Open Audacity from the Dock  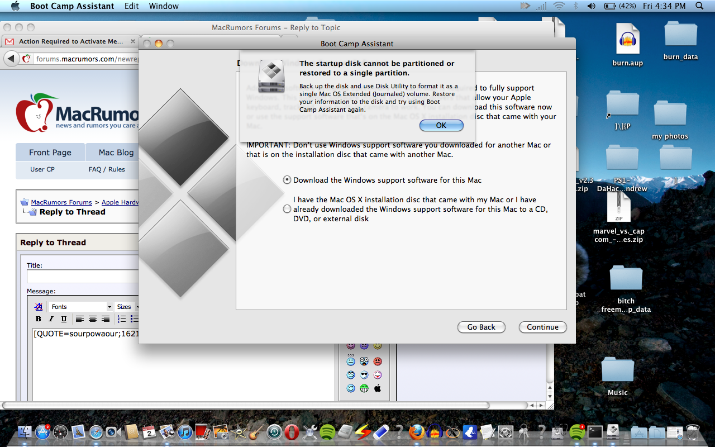click(435, 432)
